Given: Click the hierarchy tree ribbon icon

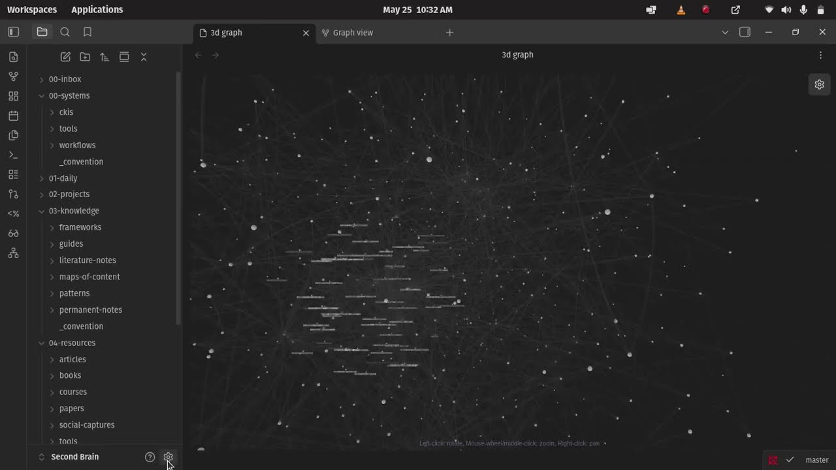Looking at the screenshot, I should click(x=13, y=253).
